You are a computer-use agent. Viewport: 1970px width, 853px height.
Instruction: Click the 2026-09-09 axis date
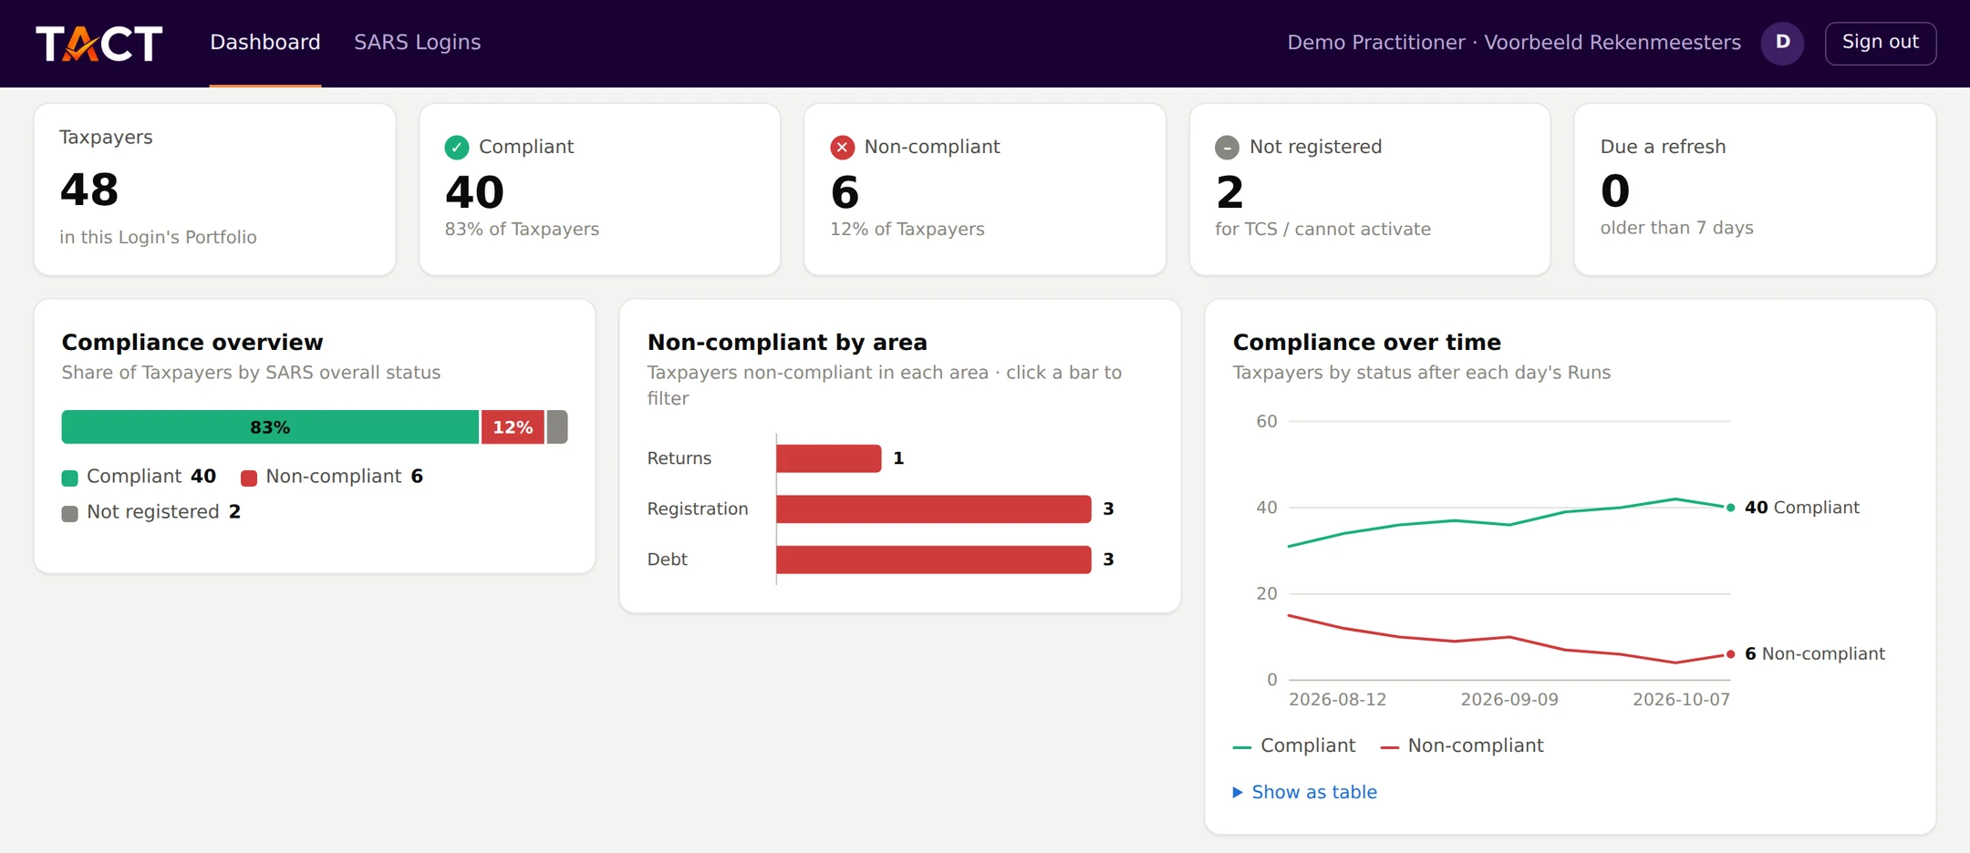[1509, 700]
